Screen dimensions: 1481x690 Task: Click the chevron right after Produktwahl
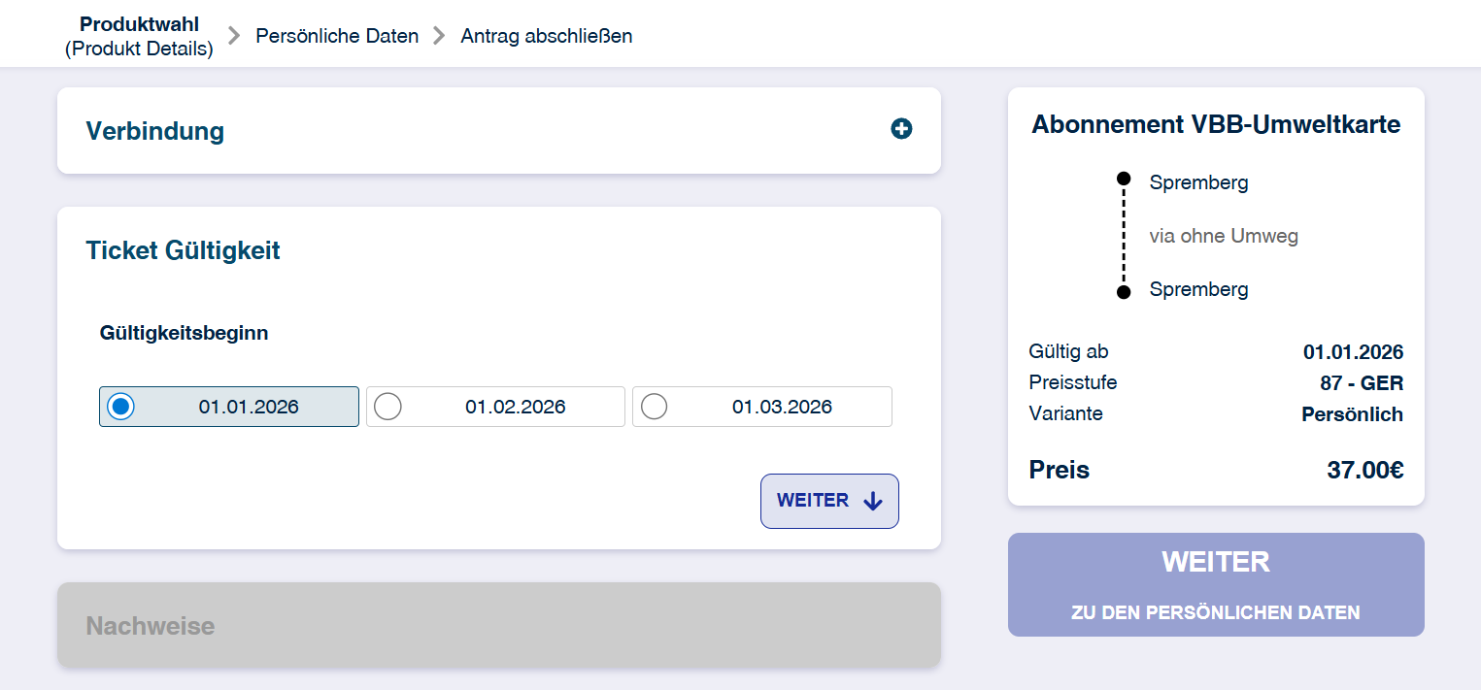coord(233,36)
